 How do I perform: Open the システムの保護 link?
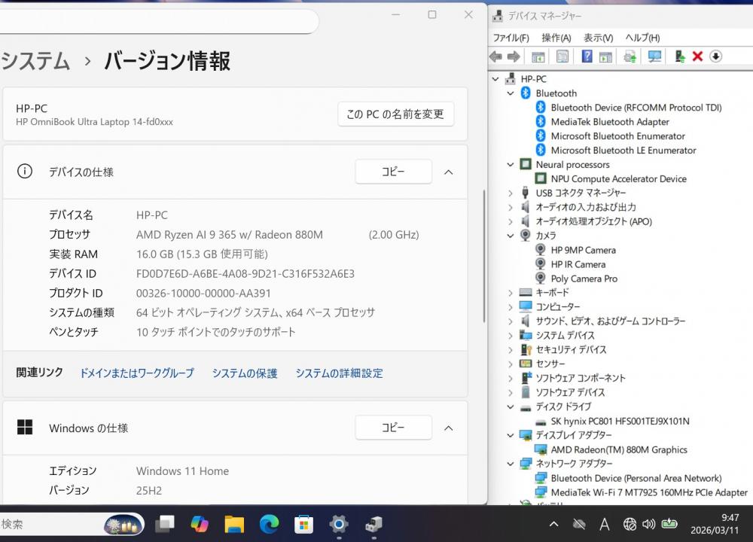245,373
